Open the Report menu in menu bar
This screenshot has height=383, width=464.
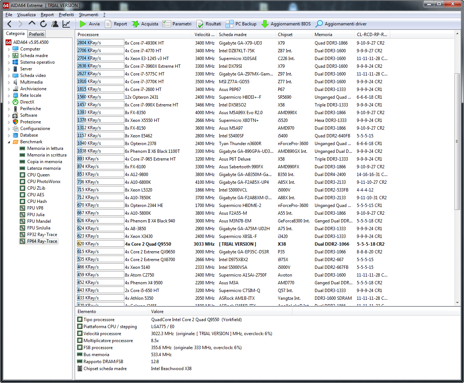click(47, 15)
